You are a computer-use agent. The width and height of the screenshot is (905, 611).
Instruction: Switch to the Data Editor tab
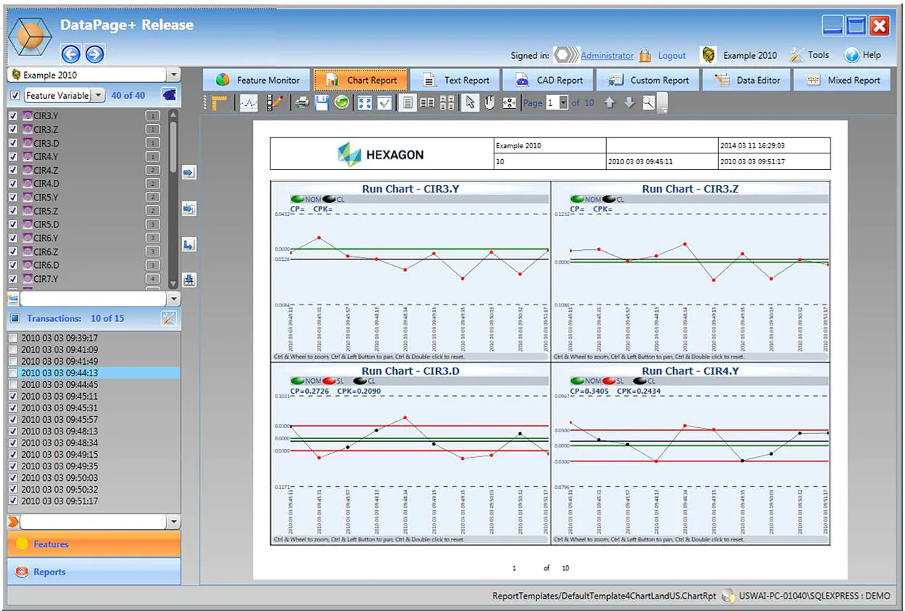pyautogui.click(x=747, y=80)
